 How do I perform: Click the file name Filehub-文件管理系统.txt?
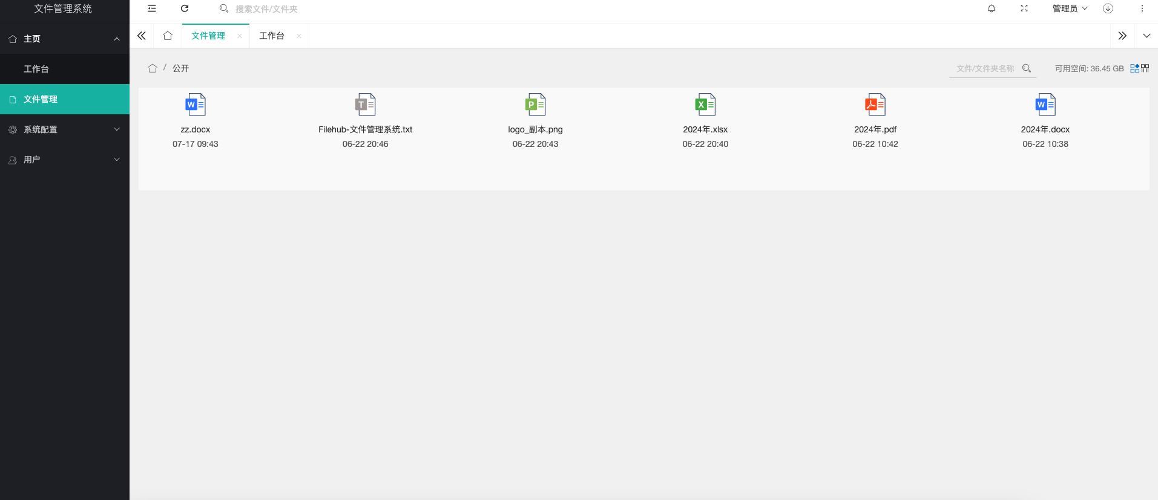coord(366,129)
